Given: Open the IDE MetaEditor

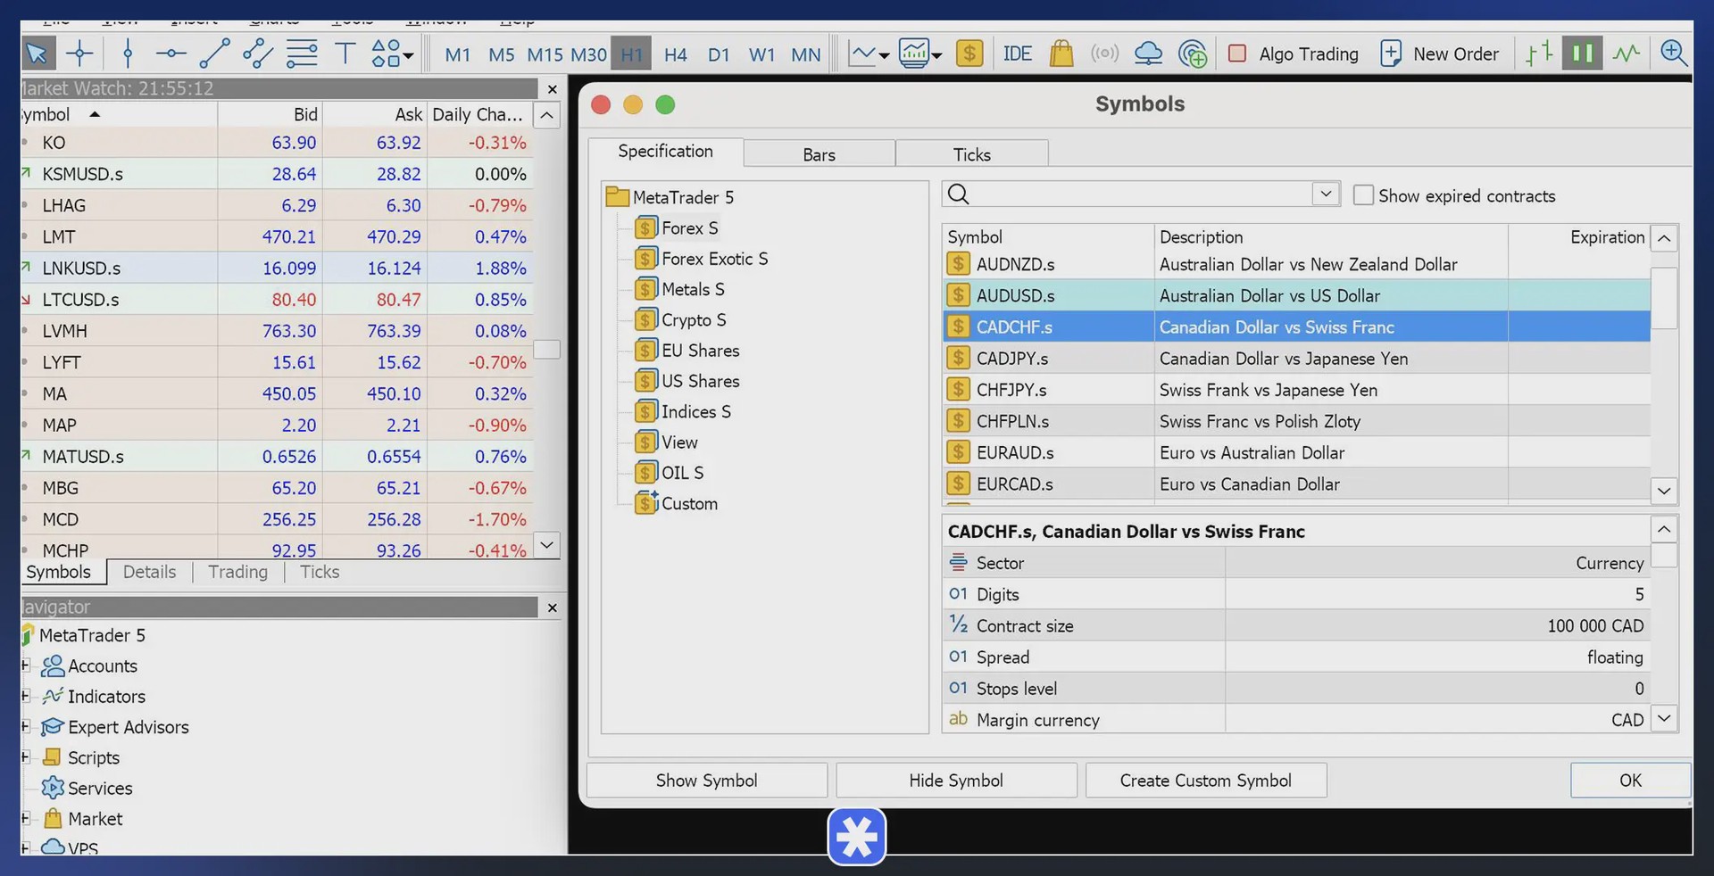Looking at the screenshot, I should point(1018,54).
